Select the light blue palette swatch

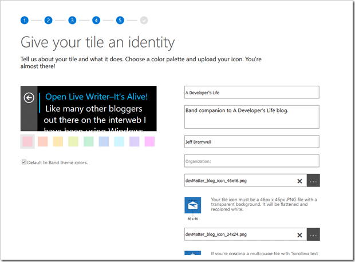104,141
